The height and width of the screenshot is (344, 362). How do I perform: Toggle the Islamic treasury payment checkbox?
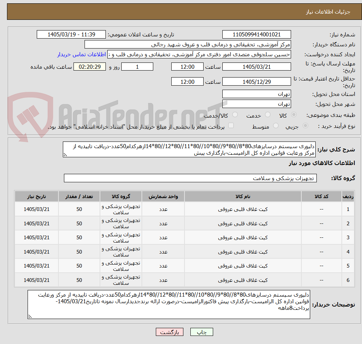point(231,126)
